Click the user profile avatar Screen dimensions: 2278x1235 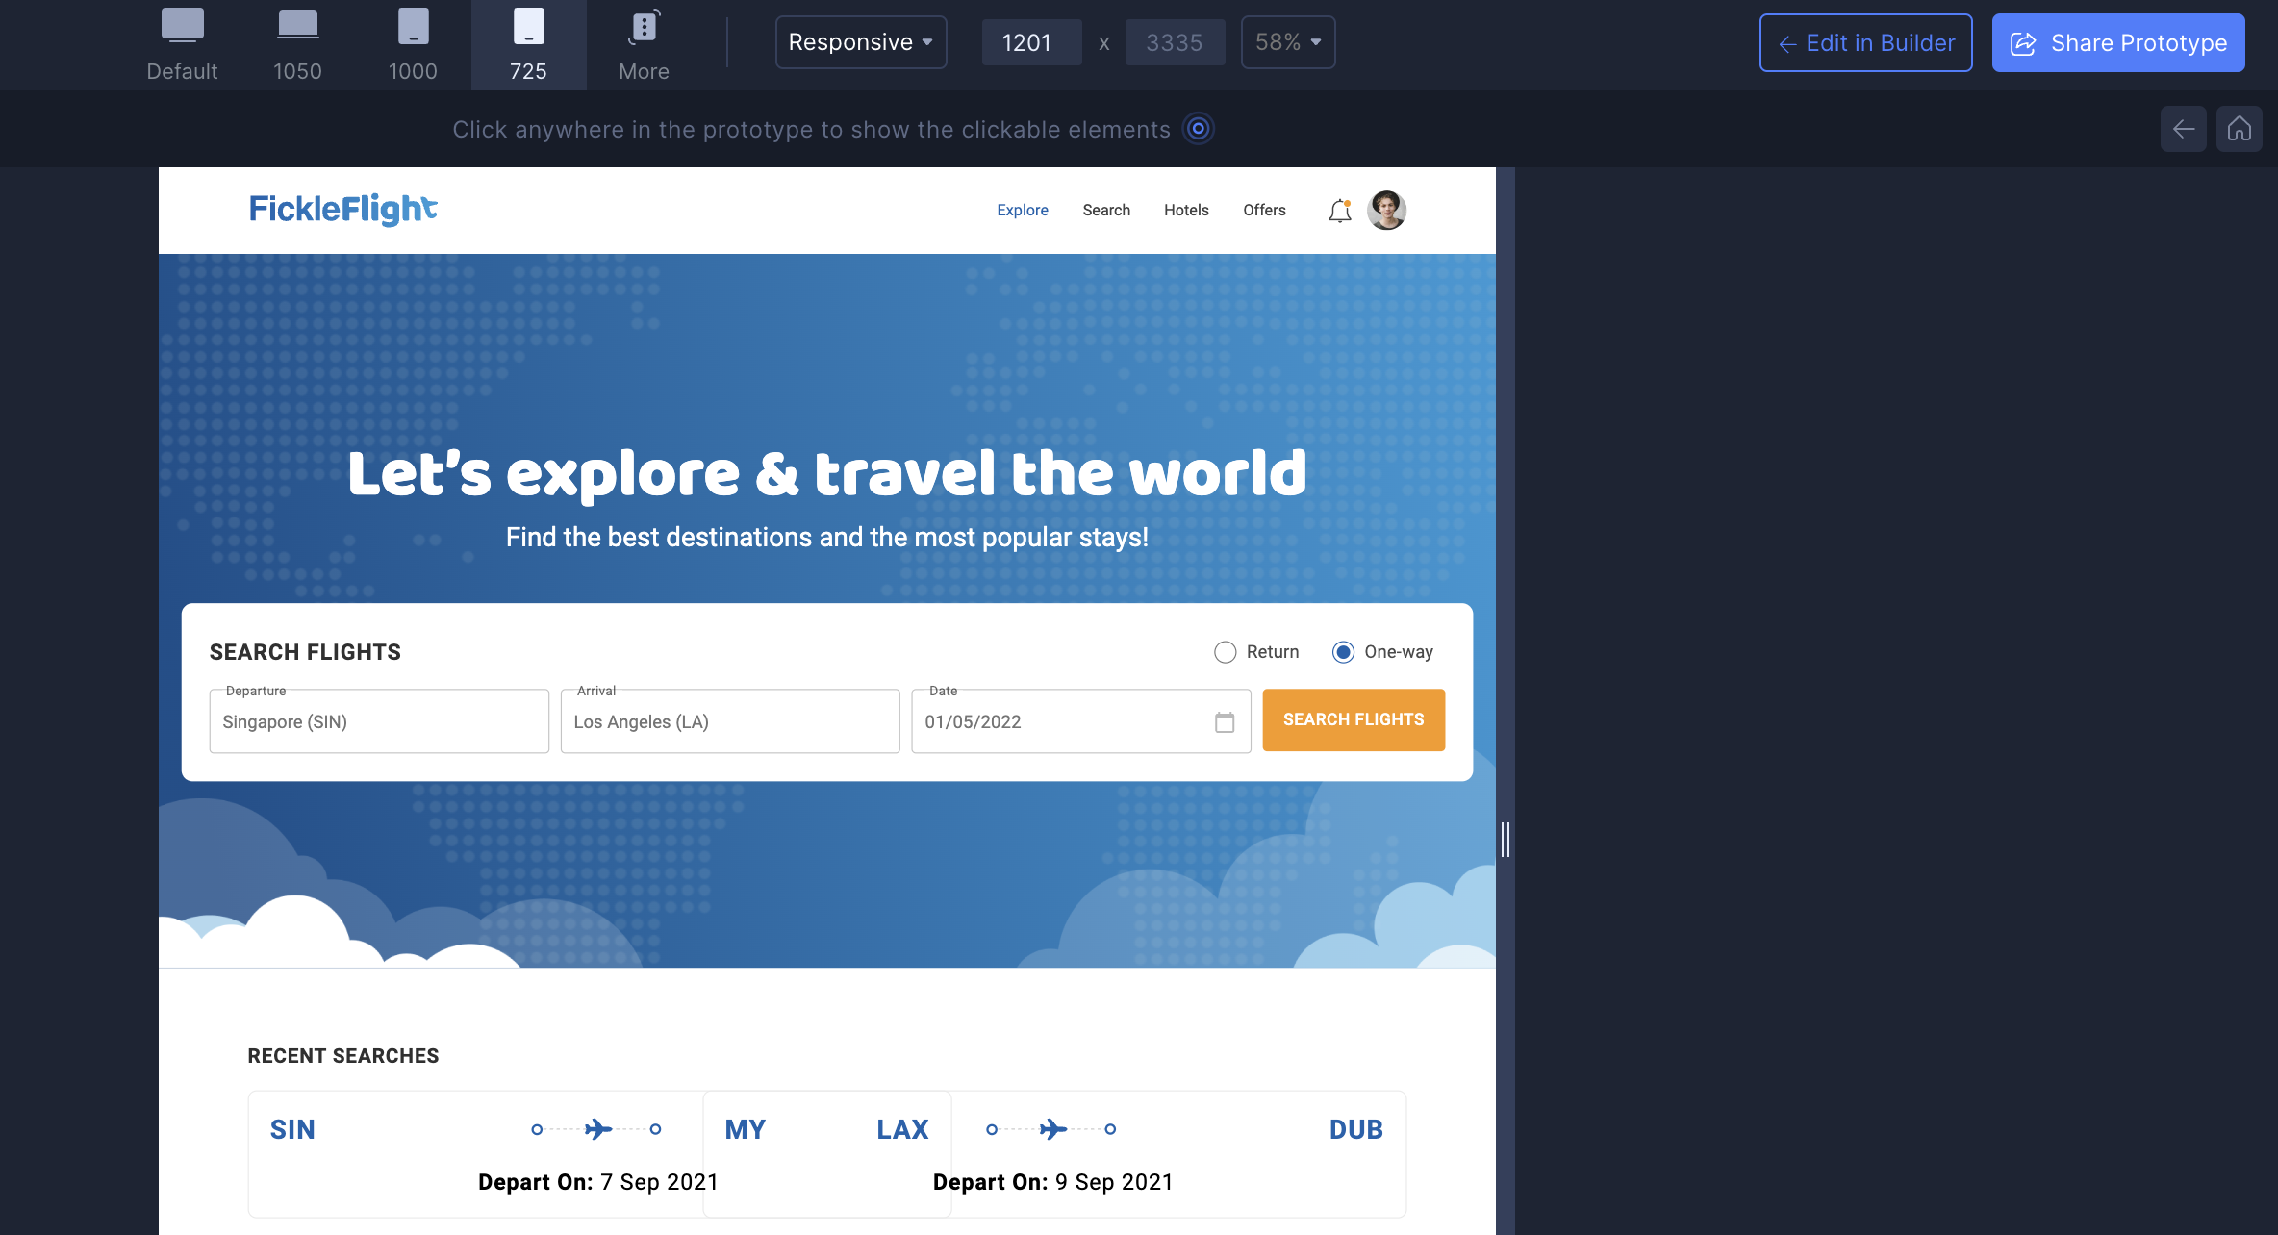pos(1387,210)
